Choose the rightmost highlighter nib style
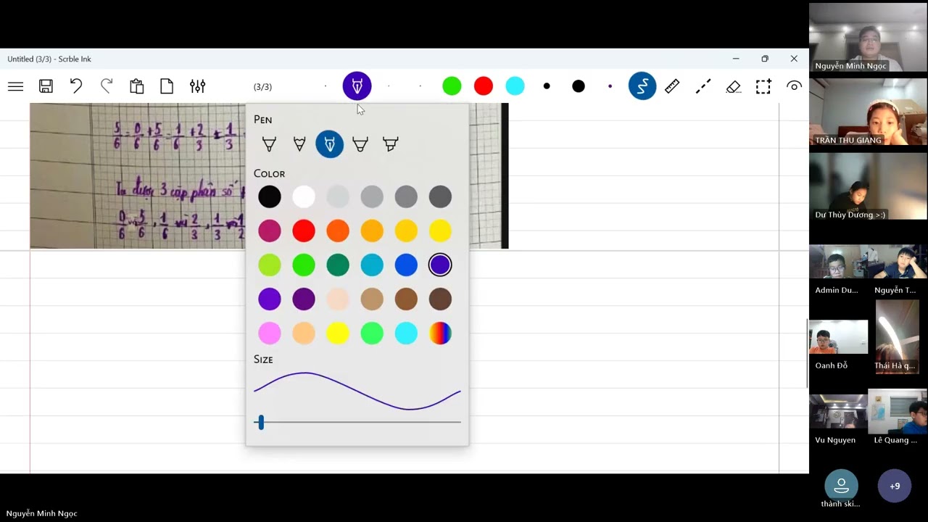 pos(391,144)
